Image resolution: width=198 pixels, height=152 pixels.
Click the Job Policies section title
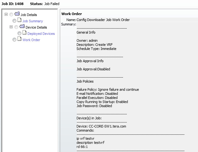tap(85, 81)
